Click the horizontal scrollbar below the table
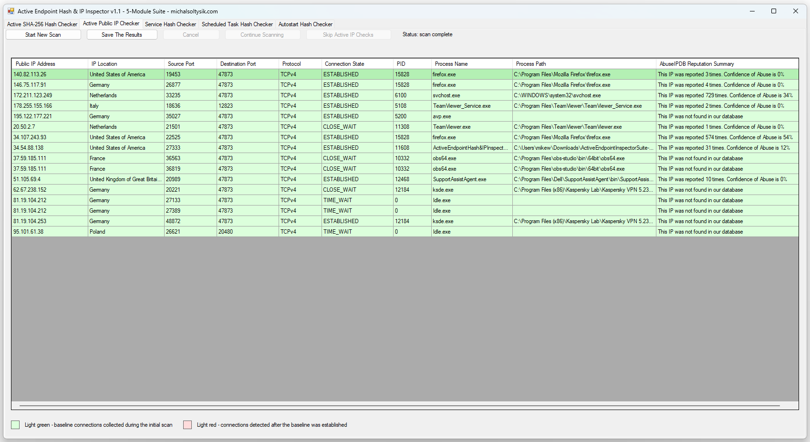 pos(399,406)
